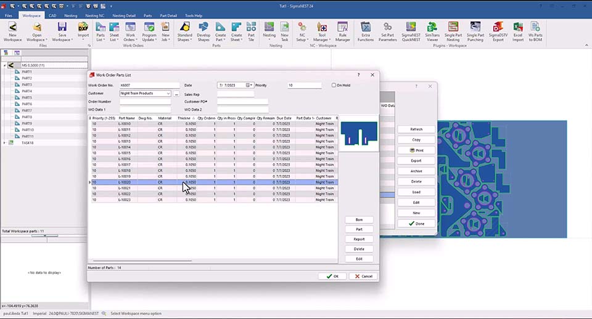Click the Sales Rep input field
The width and height of the screenshot is (592, 319).
click(x=236, y=94)
